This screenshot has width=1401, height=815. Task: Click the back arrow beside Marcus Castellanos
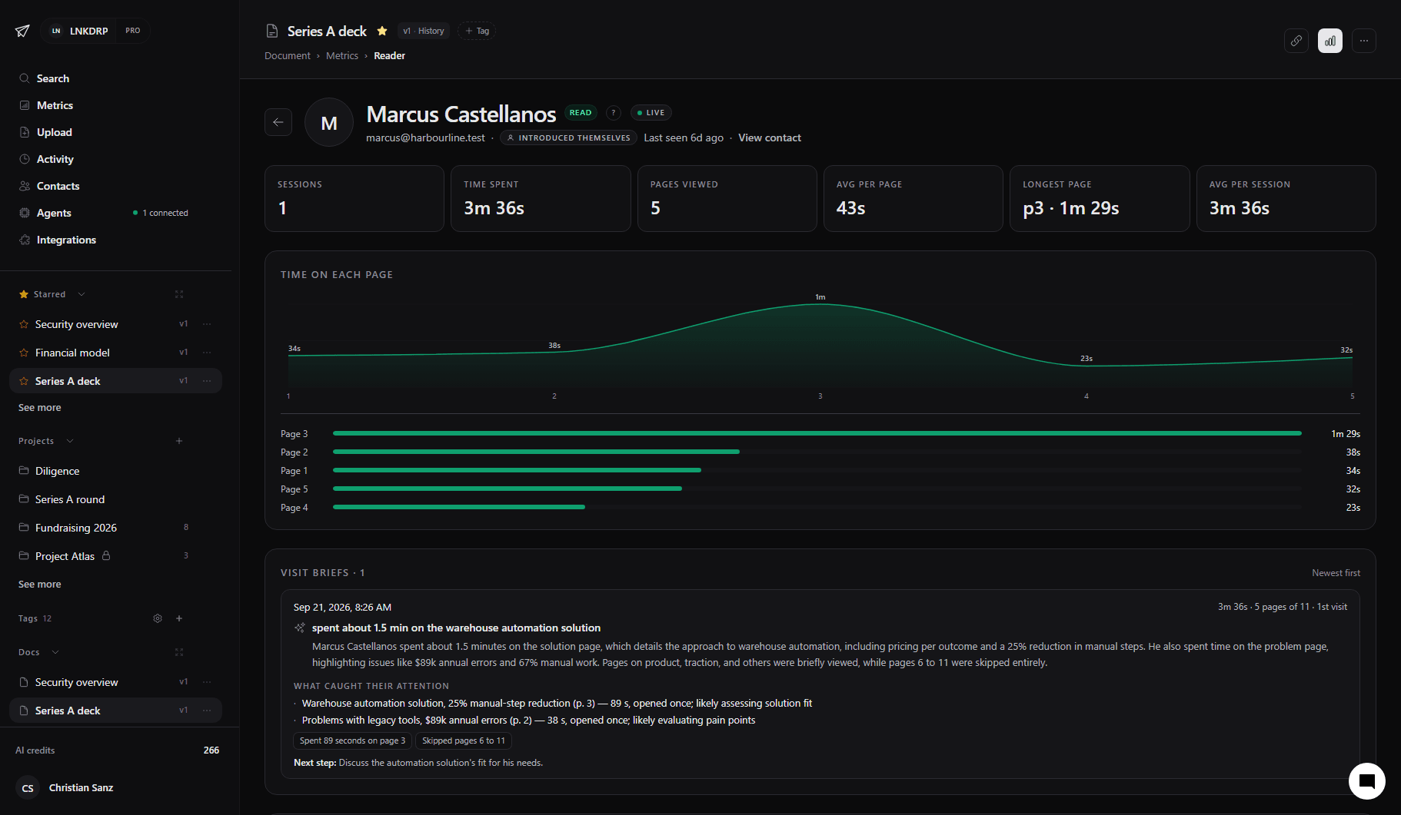[x=278, y=122]
